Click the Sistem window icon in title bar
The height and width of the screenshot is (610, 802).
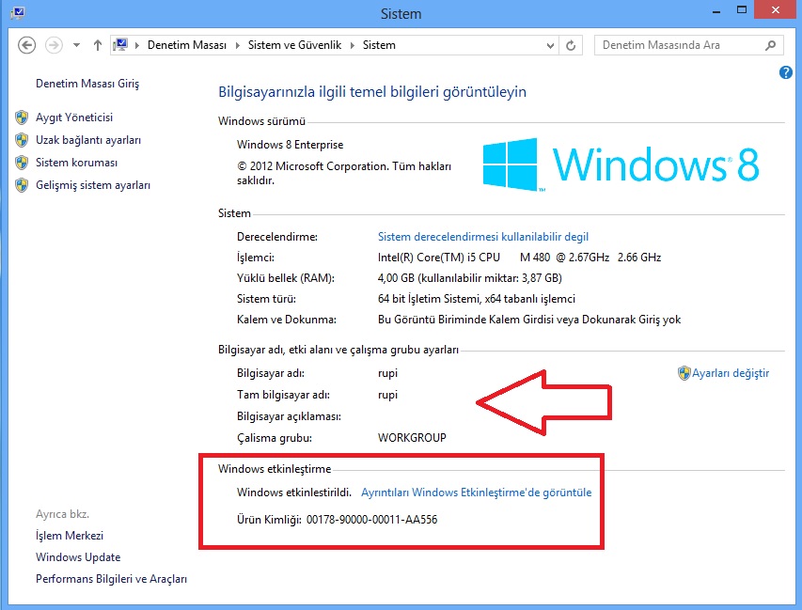click(x=17, y=12)
